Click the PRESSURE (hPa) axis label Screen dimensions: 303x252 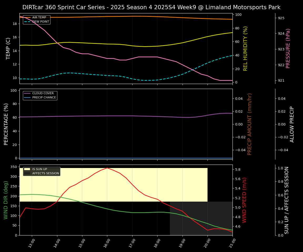coord(288,48)
